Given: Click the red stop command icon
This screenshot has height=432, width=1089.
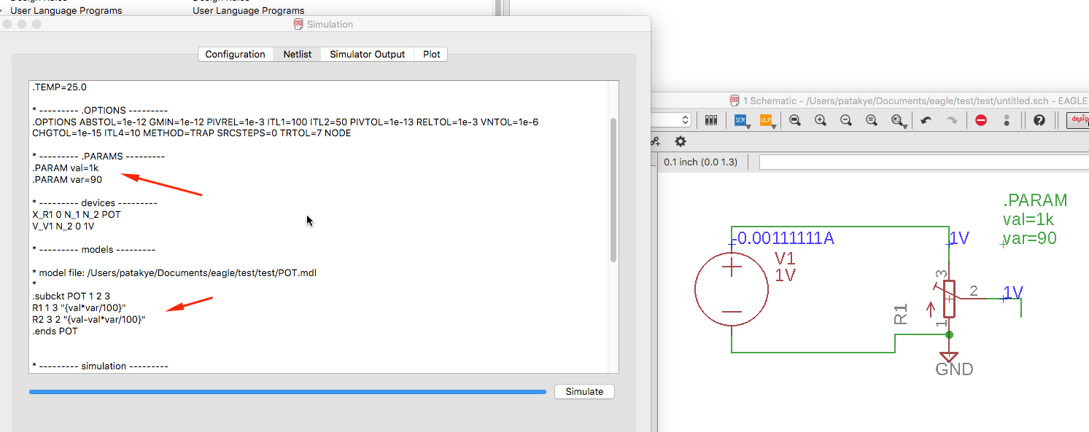Looking at the screenshot, I should tap(981, 120).
